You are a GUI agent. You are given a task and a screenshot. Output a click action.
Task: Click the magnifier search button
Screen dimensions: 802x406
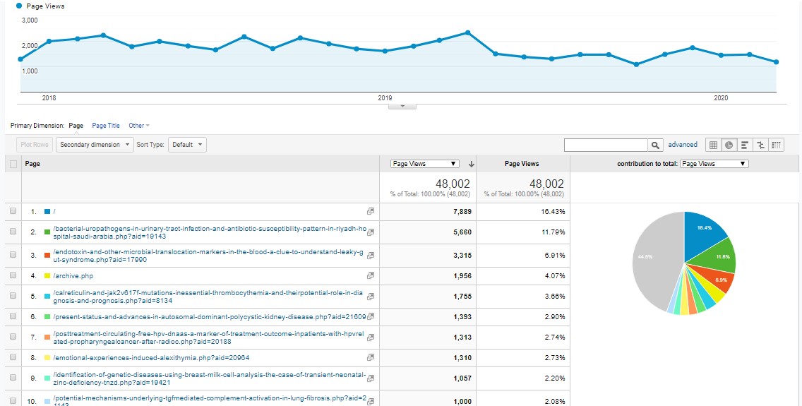click(x=656, y=145)
